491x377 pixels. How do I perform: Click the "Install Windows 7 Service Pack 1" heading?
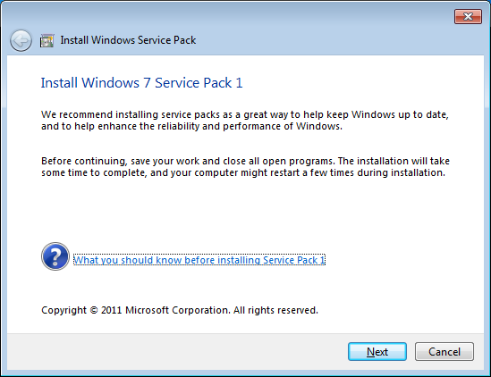tap(141, 83)
